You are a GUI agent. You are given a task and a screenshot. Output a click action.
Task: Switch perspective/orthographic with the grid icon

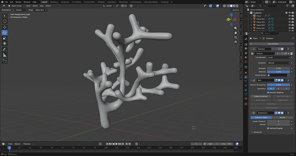pos(236,42)
